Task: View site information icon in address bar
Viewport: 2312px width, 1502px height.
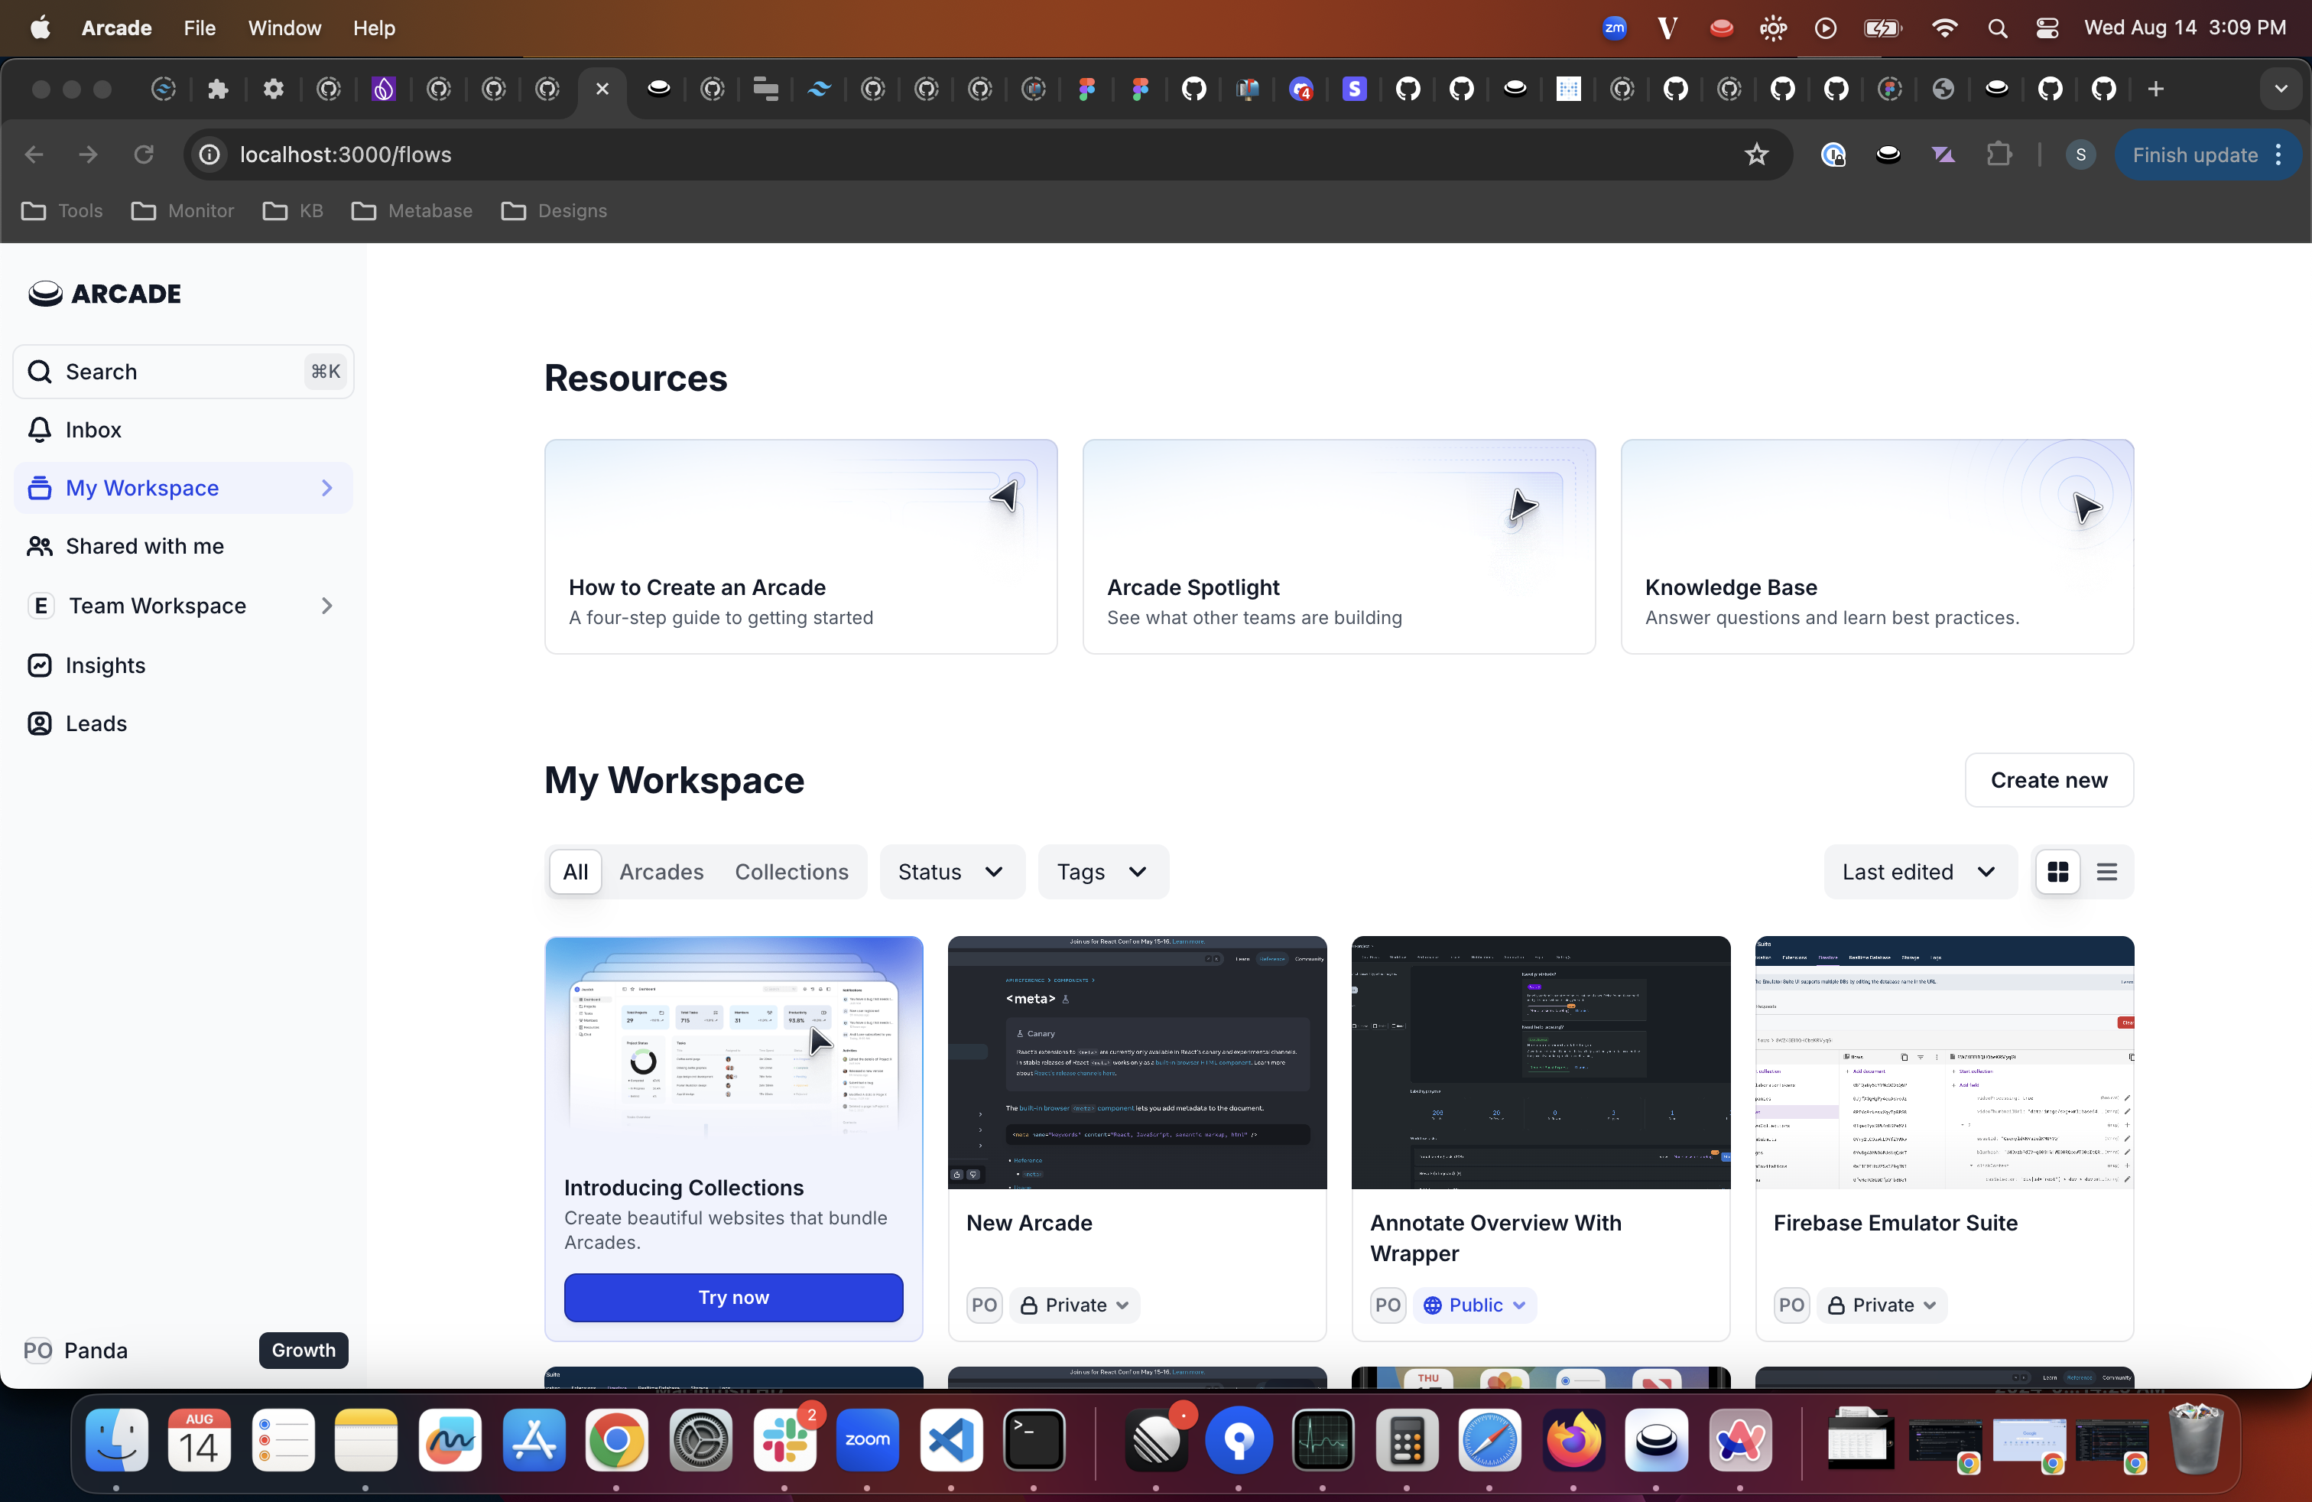Action: 209,154
